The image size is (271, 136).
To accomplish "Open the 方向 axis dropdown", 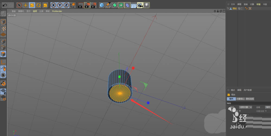I will click(x=268, y=107).
